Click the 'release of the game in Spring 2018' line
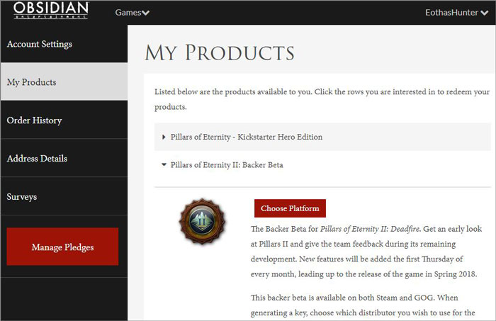Viewport: 496px width, 321px height. tap(363, 274)
